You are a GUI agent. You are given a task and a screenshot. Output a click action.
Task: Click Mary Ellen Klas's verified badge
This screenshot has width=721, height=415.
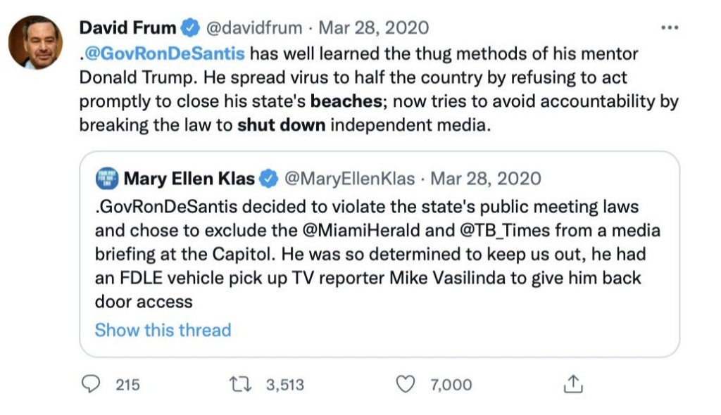click(269, 179)
